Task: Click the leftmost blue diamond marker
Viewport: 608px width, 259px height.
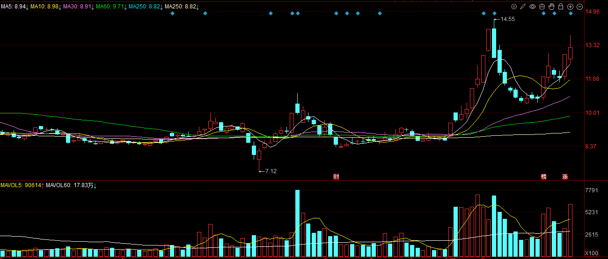Action: (x=172, y=14)
